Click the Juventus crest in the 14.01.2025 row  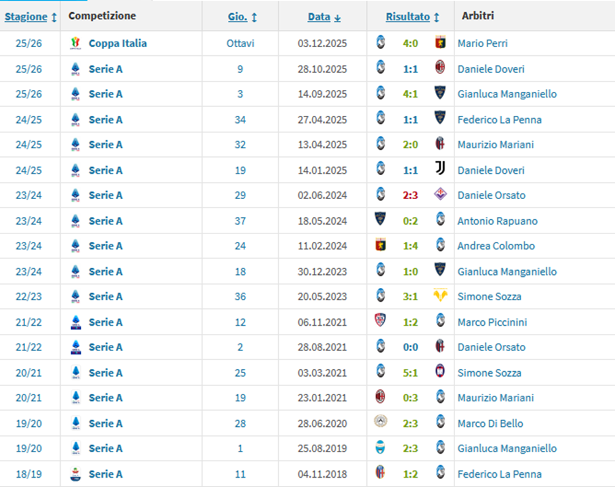[x=440, y=170]
